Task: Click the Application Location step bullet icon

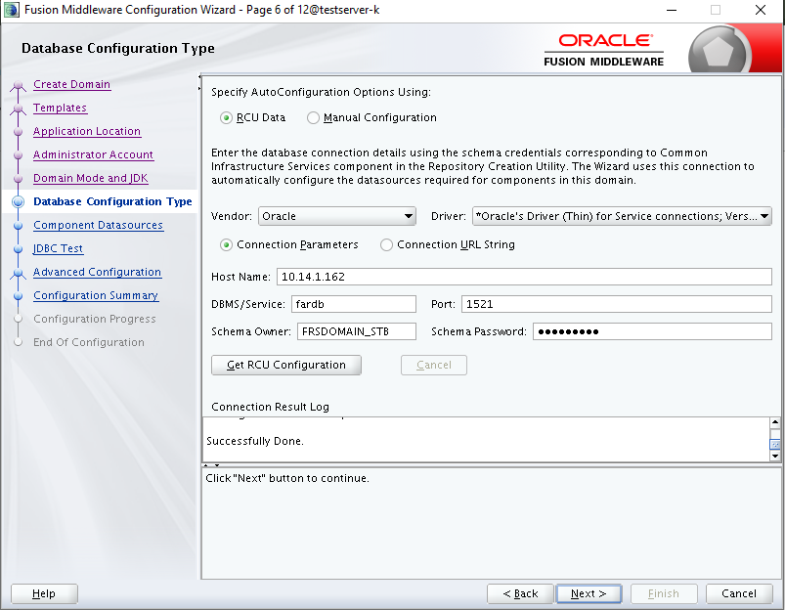Action: coord(18,132)
